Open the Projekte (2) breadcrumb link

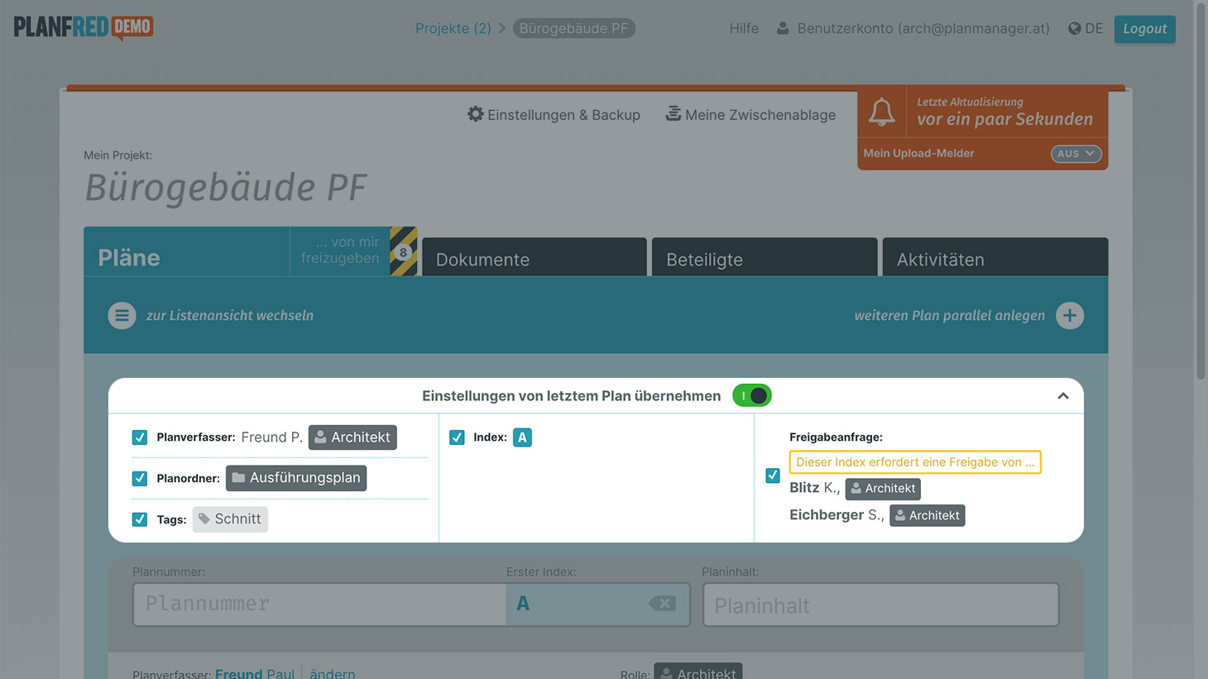(453, 28)
